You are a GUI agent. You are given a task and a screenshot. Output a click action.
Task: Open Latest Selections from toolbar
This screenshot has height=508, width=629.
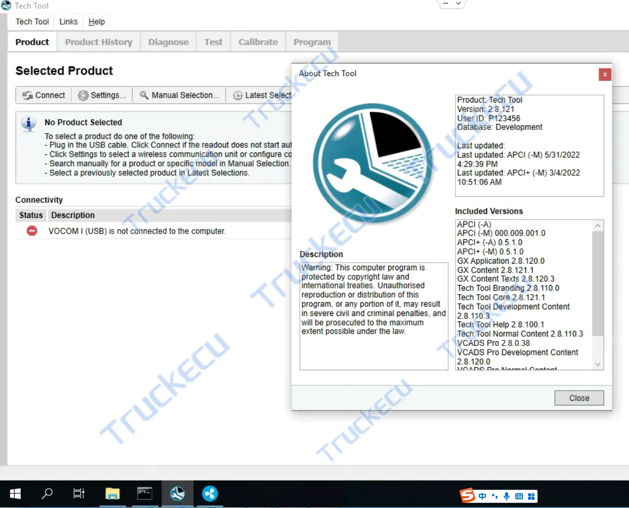tap(261, 95)
